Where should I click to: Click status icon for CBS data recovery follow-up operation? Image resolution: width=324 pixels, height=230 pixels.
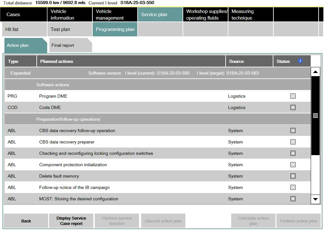pos(293,130)
